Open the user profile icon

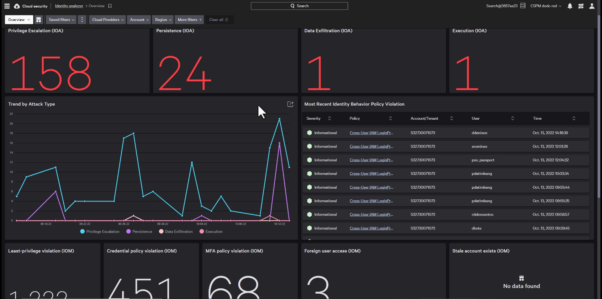(x=592, y=6)
